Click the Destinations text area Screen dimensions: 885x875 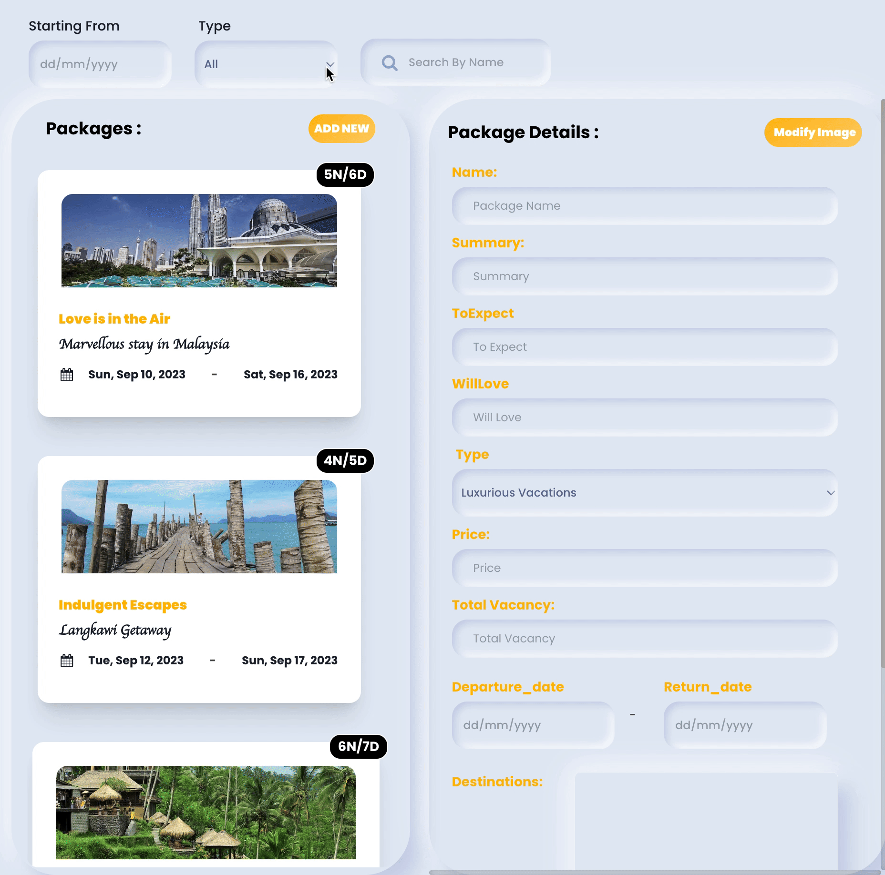706,822
